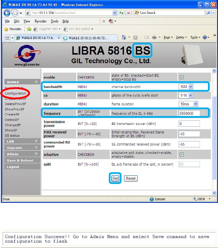
Task: Open the bandwidth 15M dropdown
Action: [186, 87]
